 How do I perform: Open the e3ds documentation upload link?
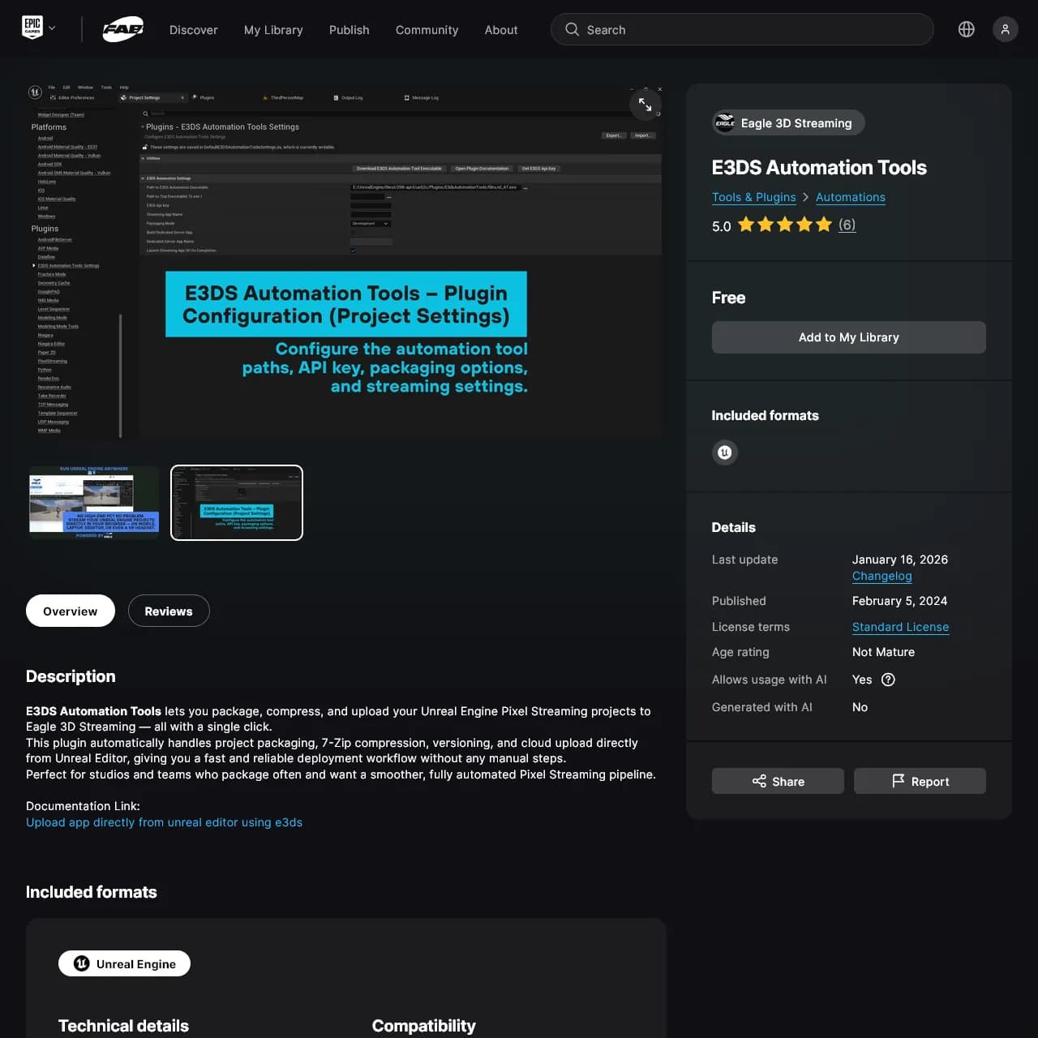[x=164, y=822]
